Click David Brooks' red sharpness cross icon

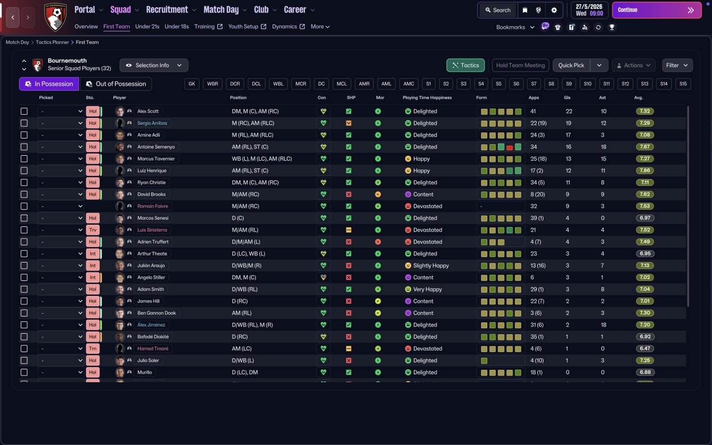(349, 195)
